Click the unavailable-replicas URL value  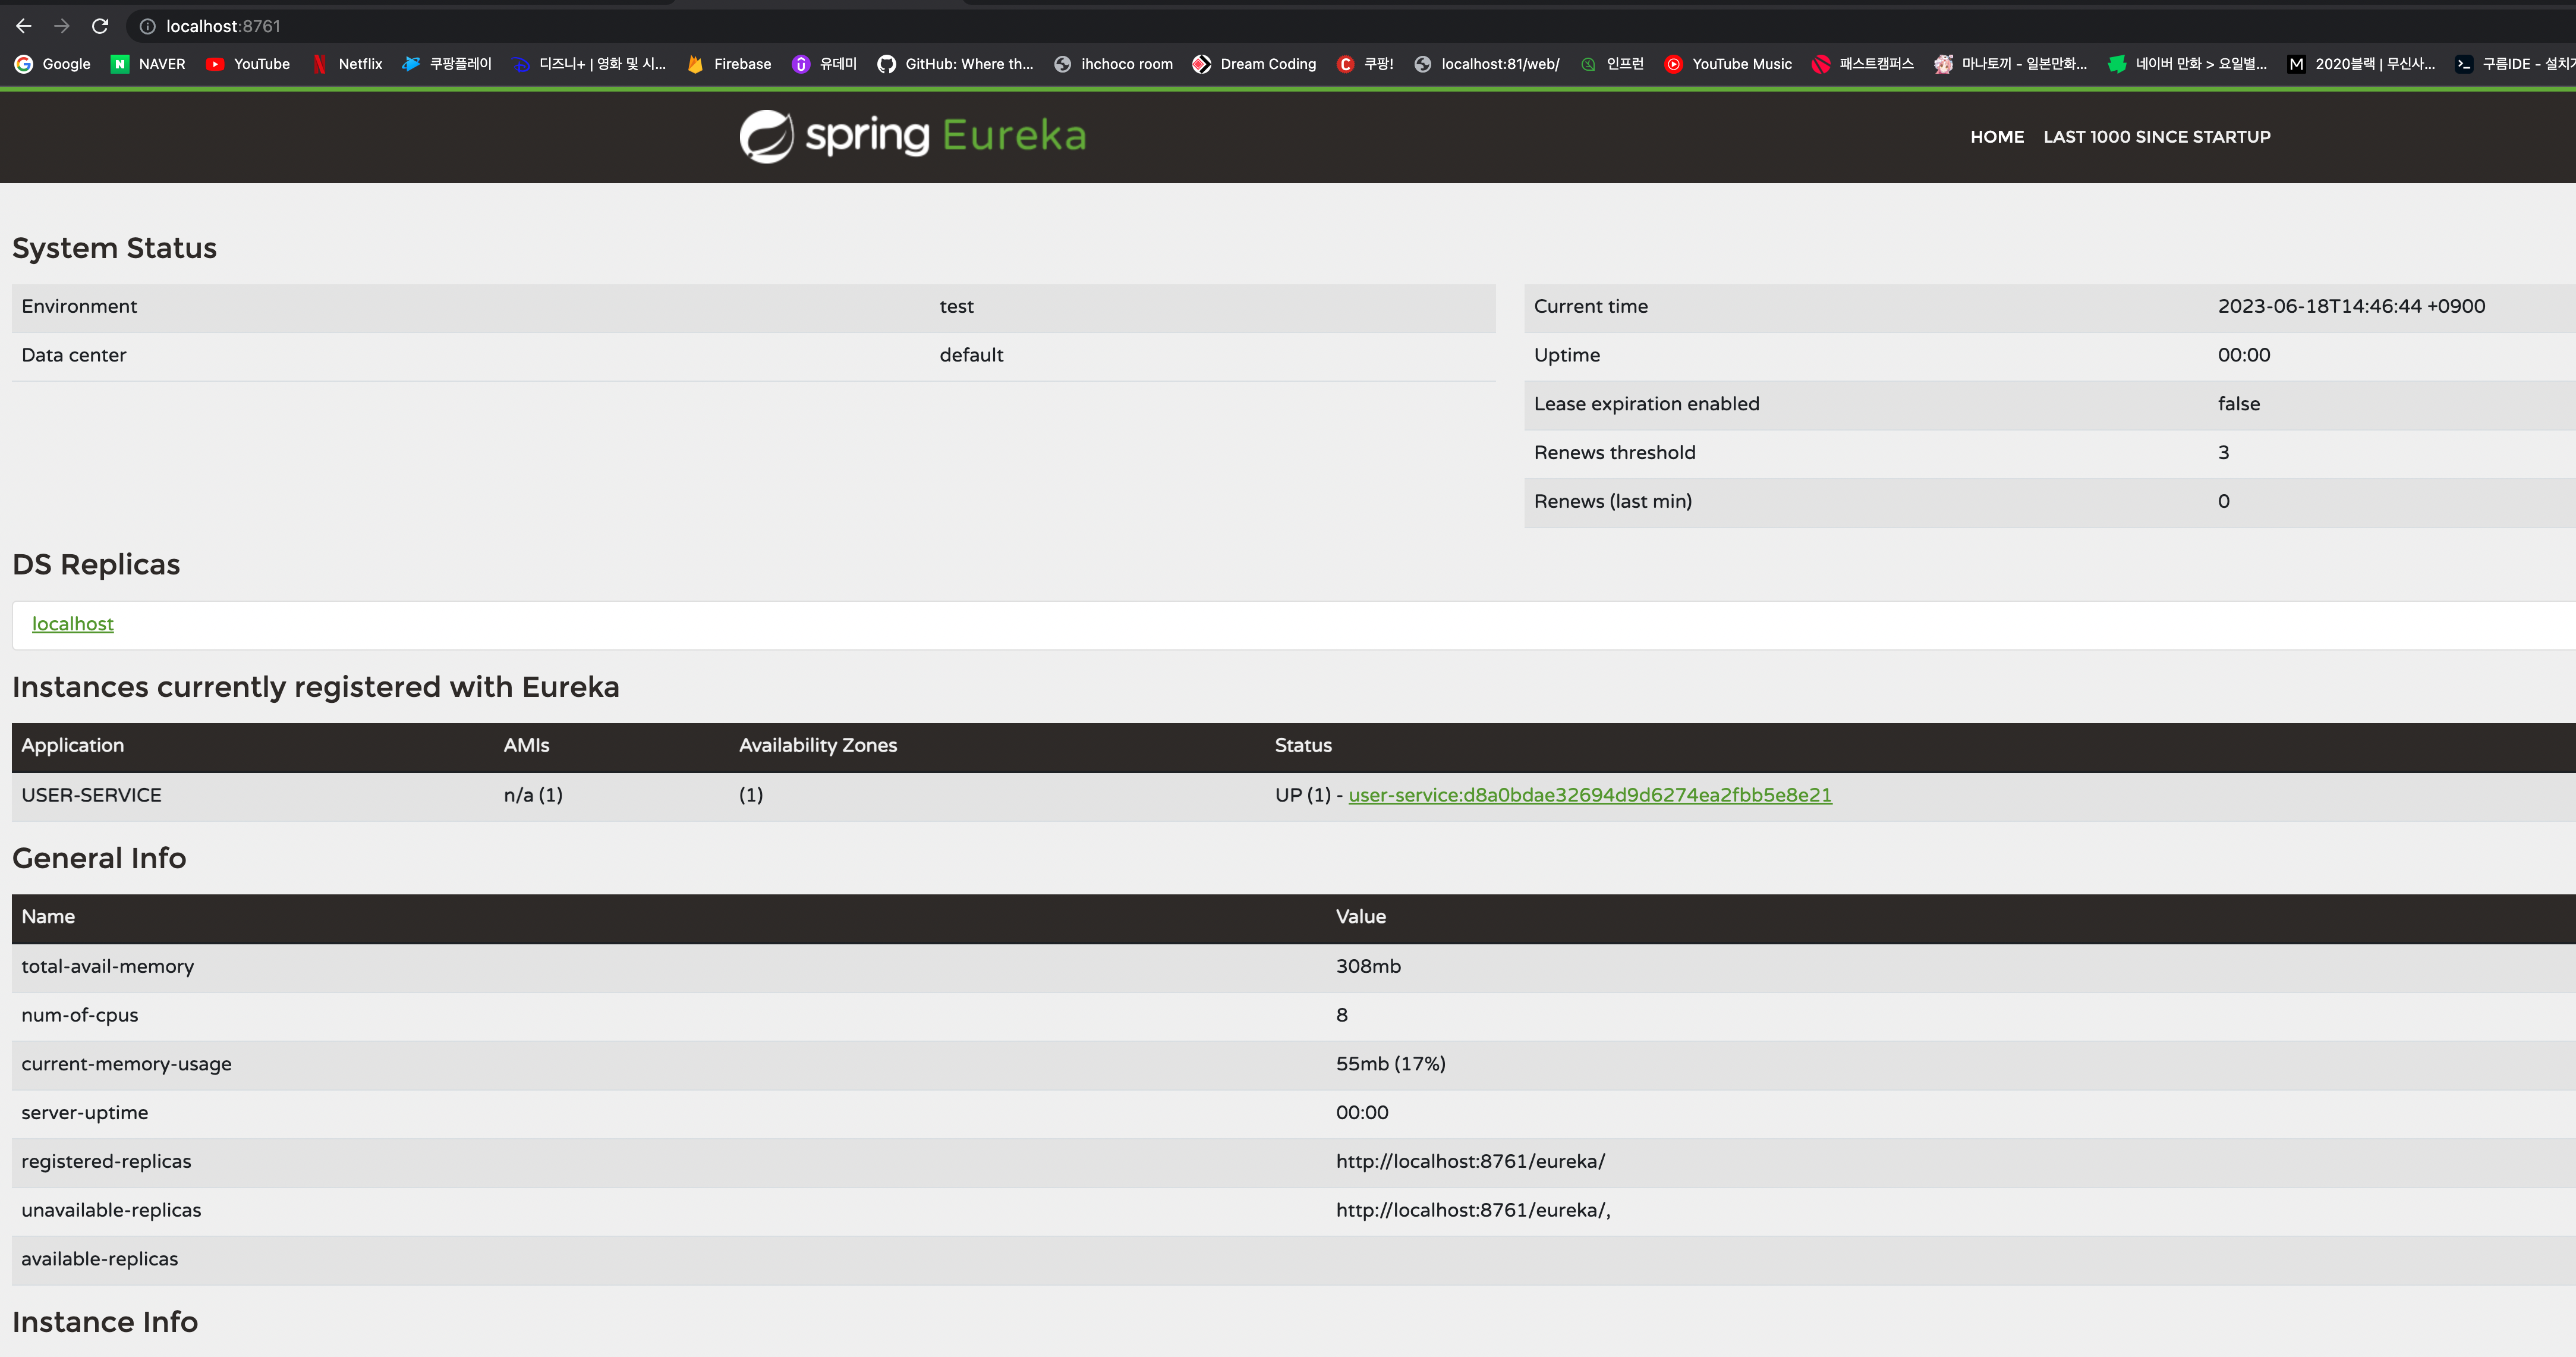click(x=1473, y=1211)
